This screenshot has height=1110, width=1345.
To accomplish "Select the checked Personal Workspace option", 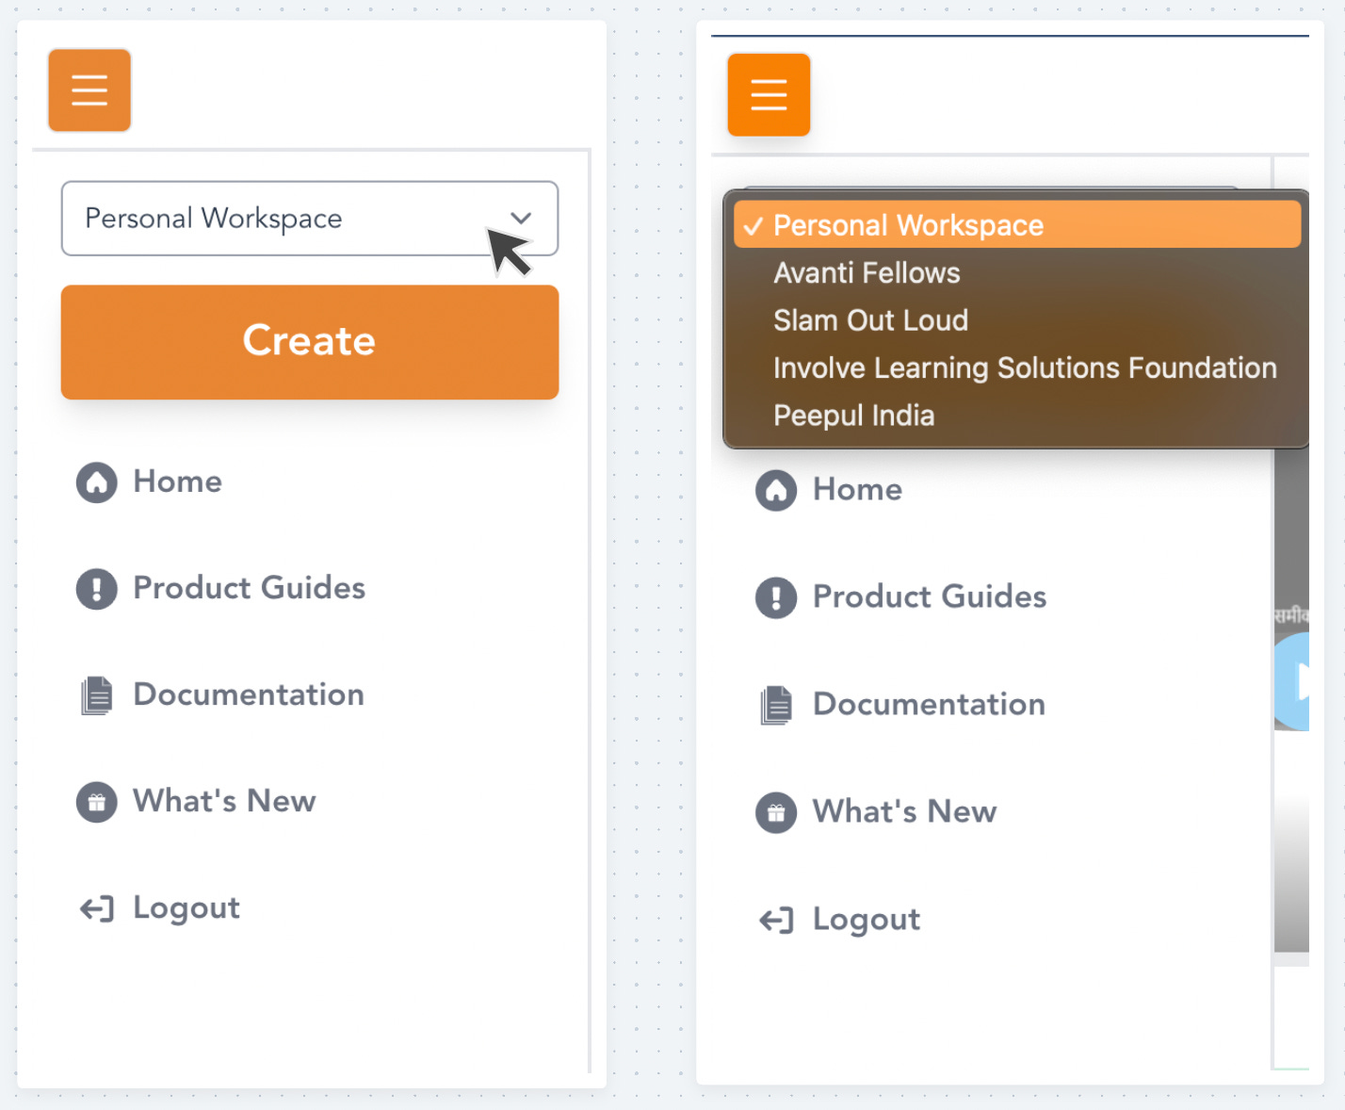I will pyautogui.click(x=907, y=224).
